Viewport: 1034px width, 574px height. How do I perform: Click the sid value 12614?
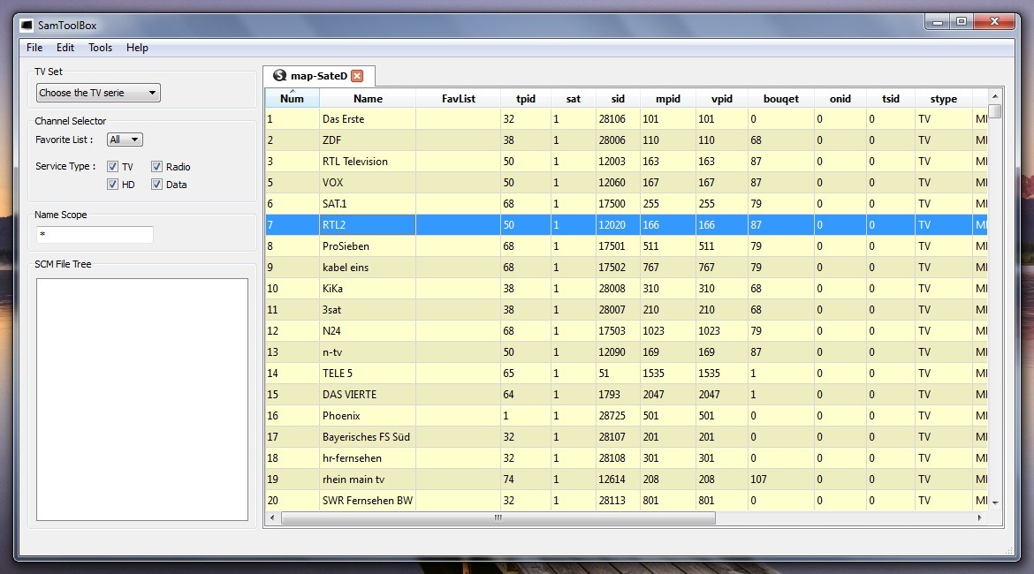click(612, 480)
